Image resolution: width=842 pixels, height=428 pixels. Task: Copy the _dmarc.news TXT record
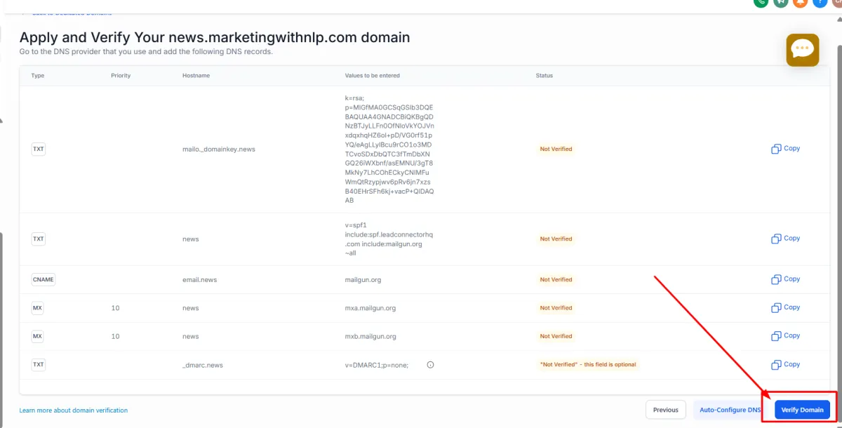(785, 364)
